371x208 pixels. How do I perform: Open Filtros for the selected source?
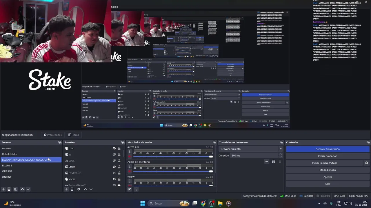tap(74, 135)
